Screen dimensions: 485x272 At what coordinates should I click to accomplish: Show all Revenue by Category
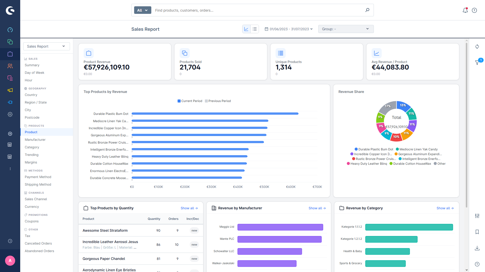click(x=445, y=208)
